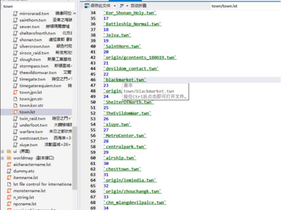Click the dummy.etc file icon
The width and height of the screenshot is (281, 210).
click(x=9, y=171)
